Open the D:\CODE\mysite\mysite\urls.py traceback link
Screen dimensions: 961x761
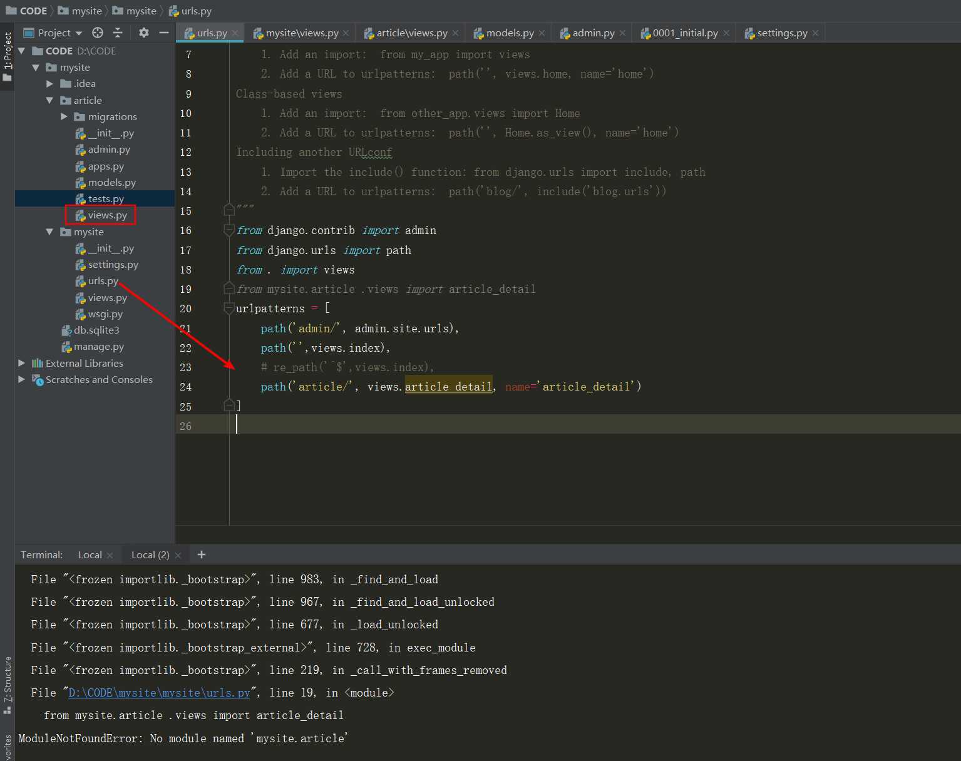click(x=159, y=693)
